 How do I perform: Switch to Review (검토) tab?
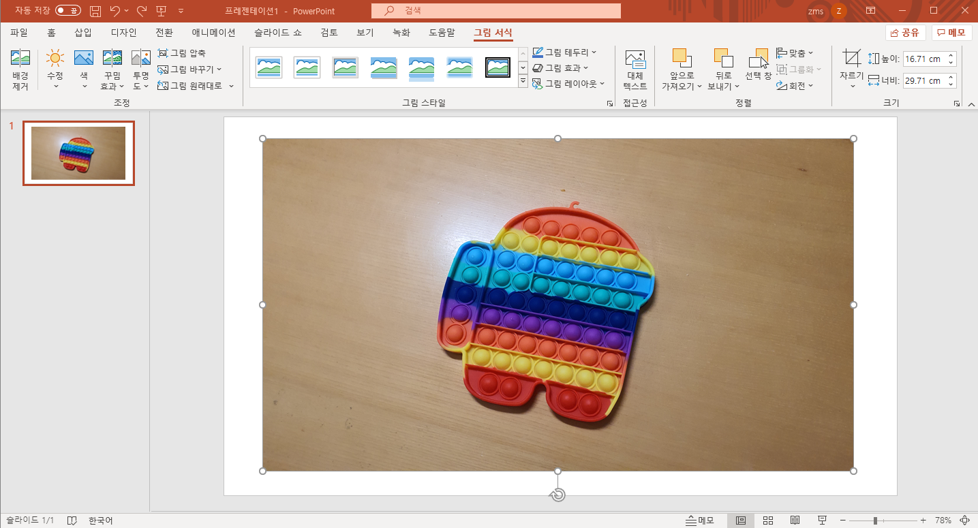click(x=329, y=32)
